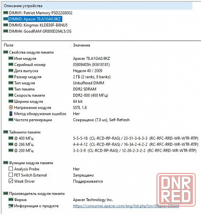Click icon beside Производитель модуля памяти
Image resolution: width=201 pixels, height=214 pixels.
(6, 193)
